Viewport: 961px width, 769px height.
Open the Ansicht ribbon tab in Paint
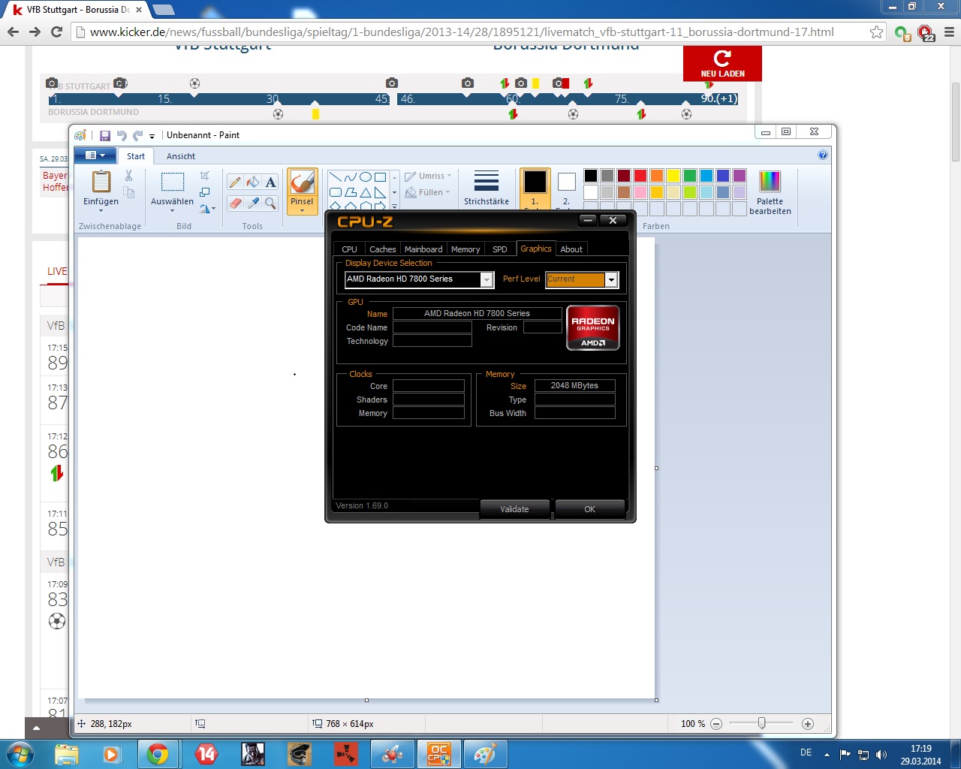tap(181, 156)
